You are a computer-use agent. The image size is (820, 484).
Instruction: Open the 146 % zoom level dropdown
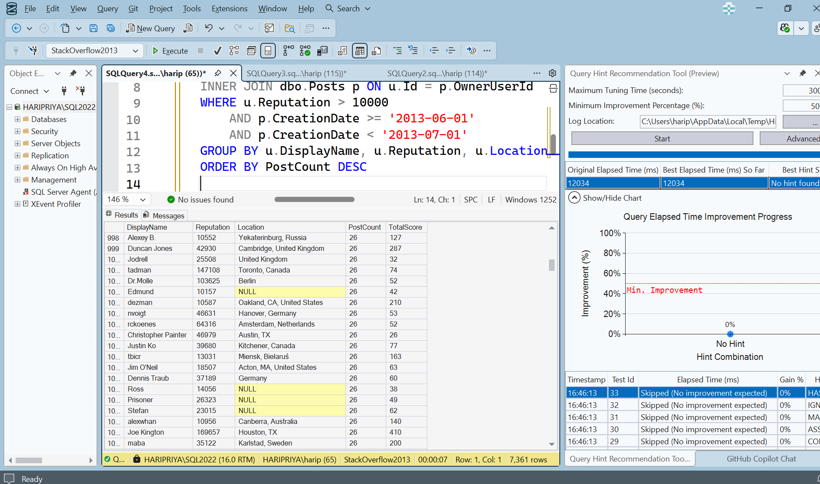[143, 199]
